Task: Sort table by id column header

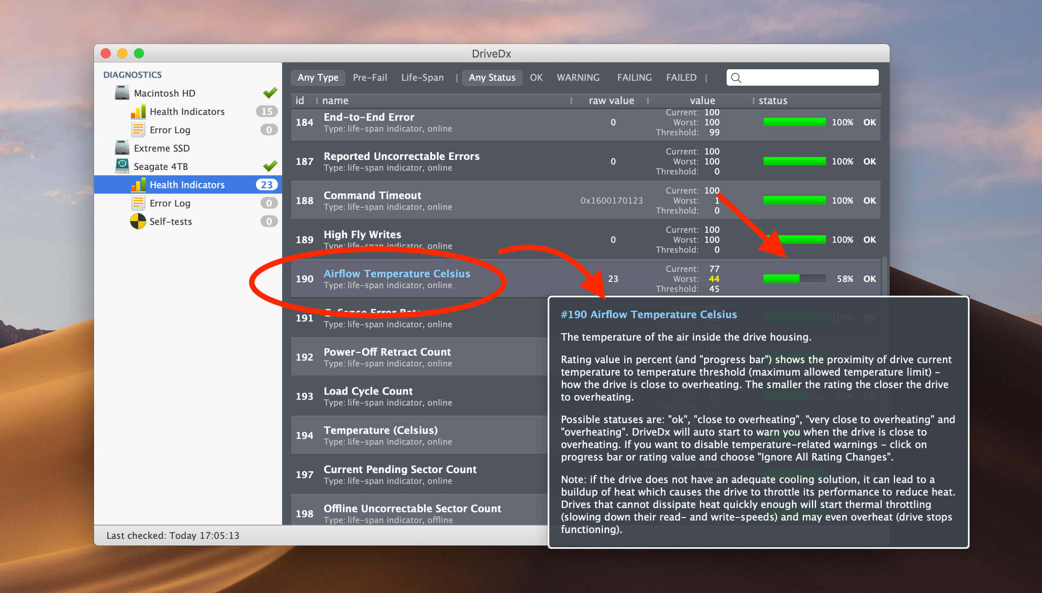Action: pos(300,100)
